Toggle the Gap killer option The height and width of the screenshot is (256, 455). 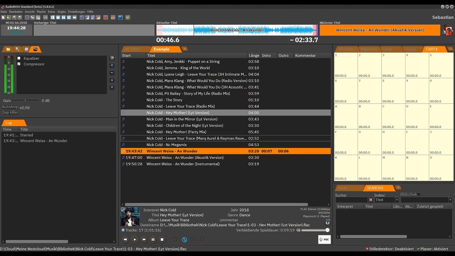(x=10, y=112)
